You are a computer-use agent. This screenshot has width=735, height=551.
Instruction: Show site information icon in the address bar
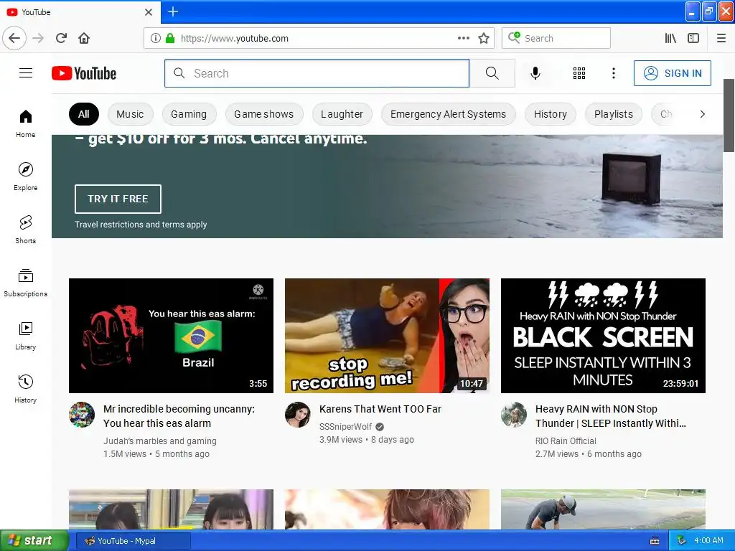click(x=155, y=38)
